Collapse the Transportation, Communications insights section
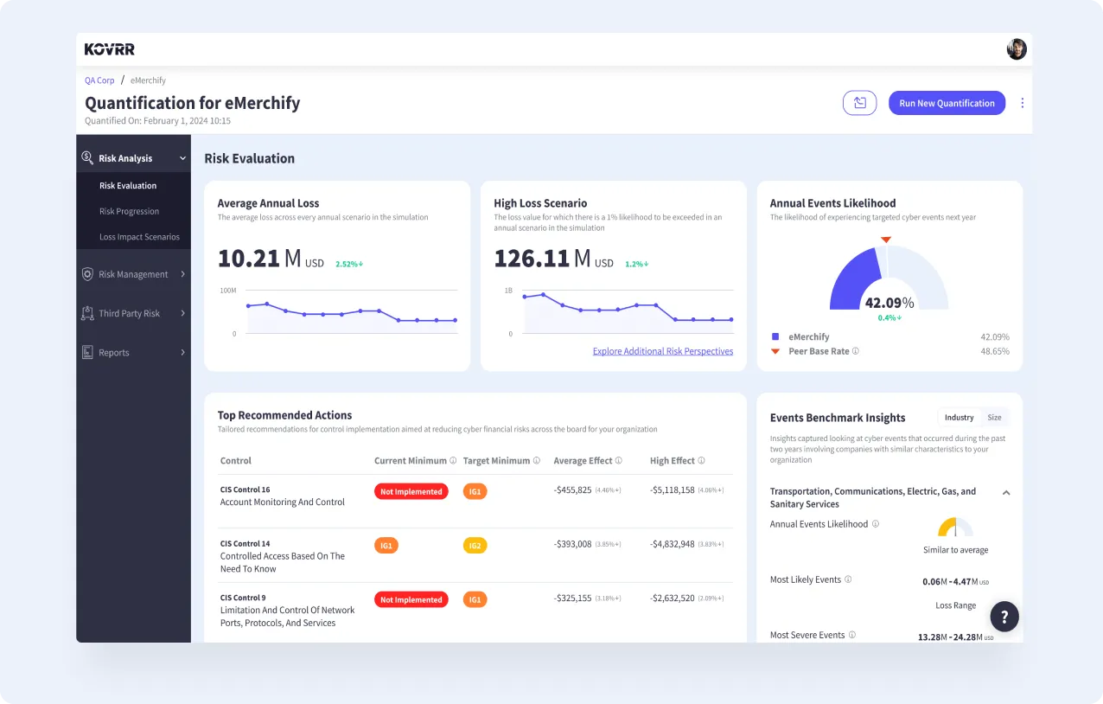The height and width of the screenshot is (704, 1103). pyautogui.click(x=1005, y=492)
